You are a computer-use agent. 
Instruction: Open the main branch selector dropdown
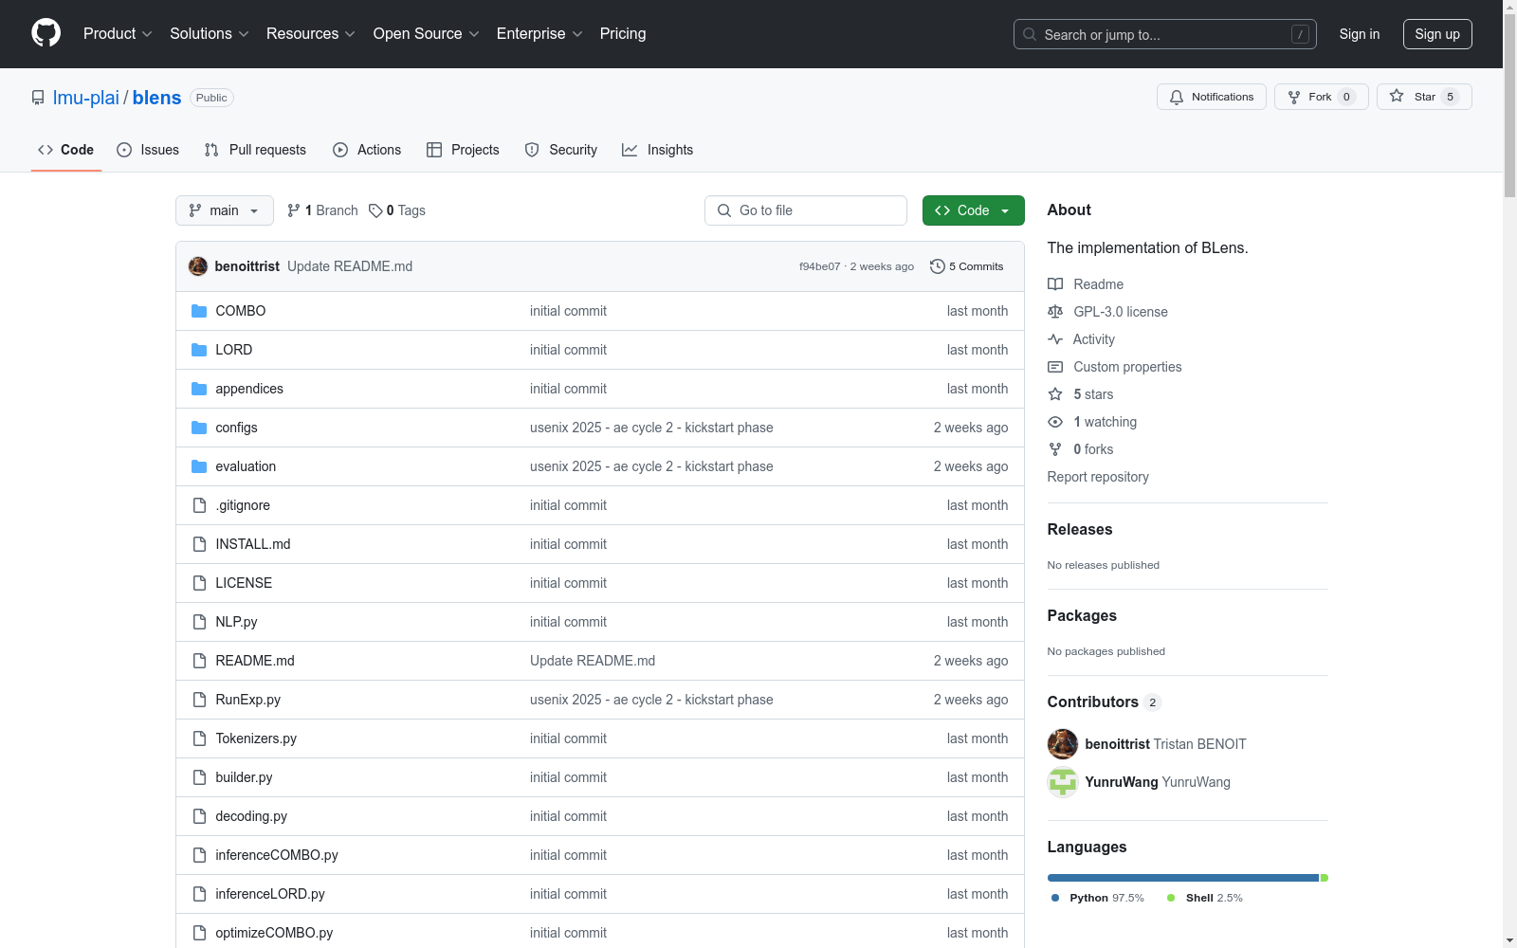225,210
